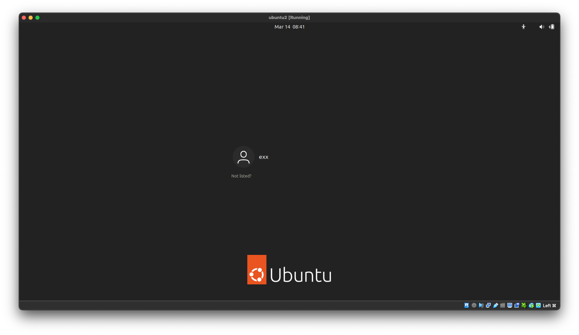Click the ubuntu2 [Running] window title

click(x=289, y=18)
